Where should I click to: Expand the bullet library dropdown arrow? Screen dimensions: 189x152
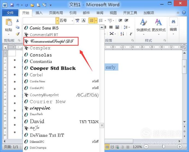pyautogui.click(x=96, y=20)
